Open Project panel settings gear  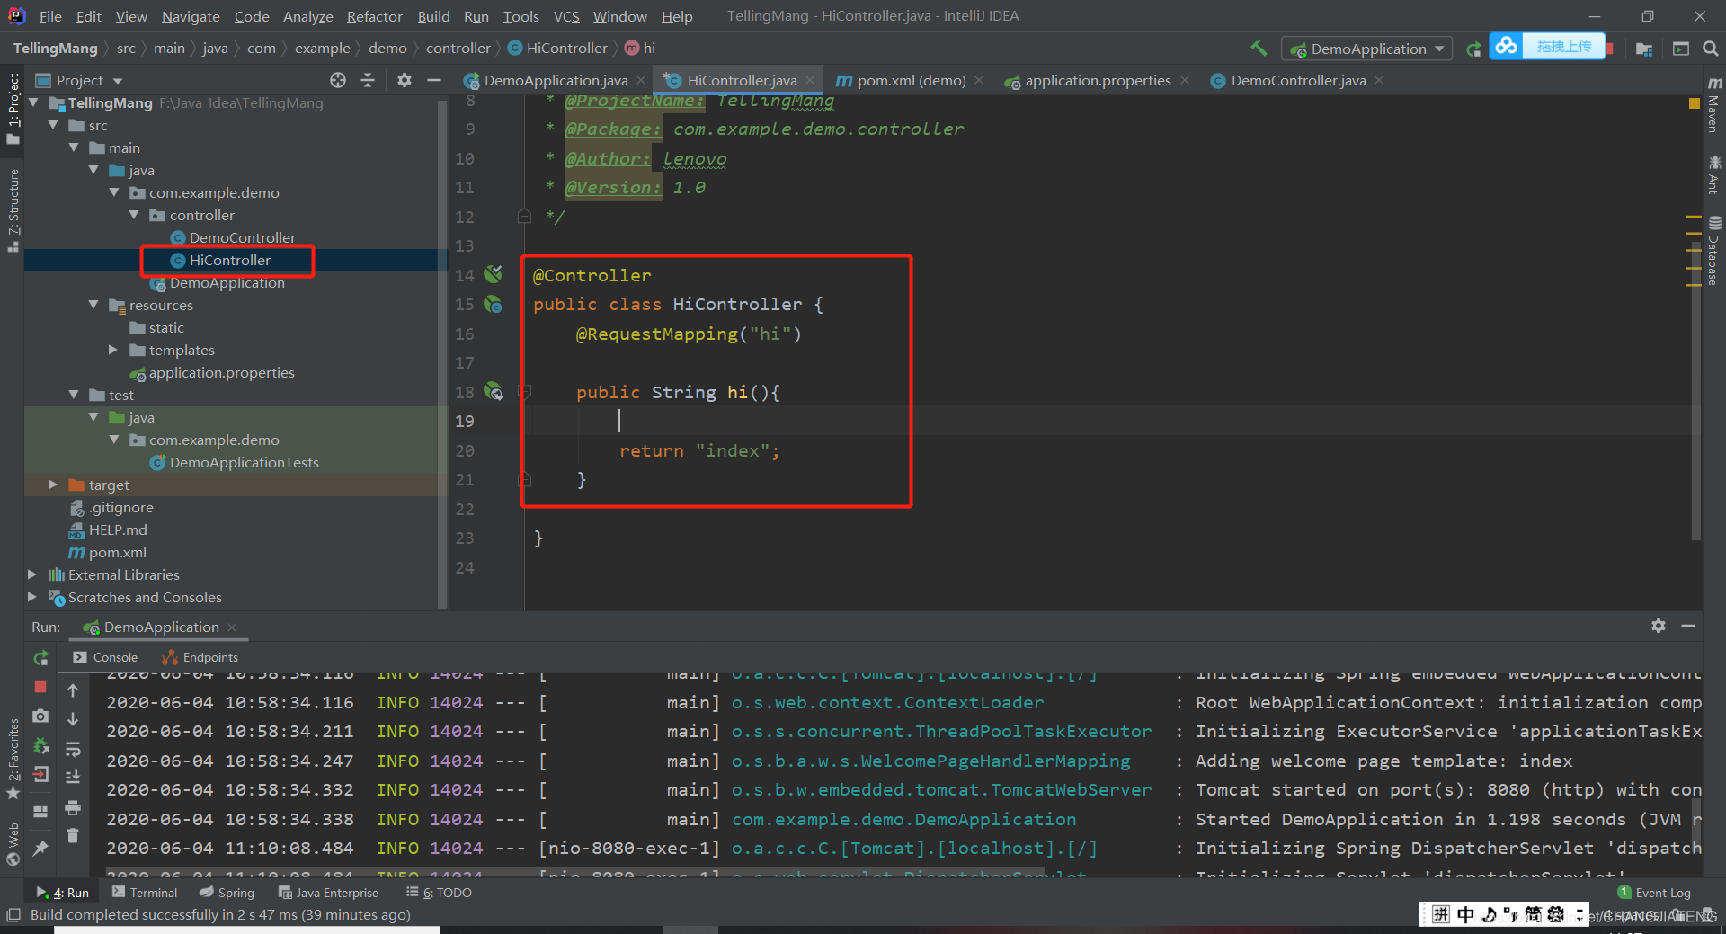tap(405, 80)
